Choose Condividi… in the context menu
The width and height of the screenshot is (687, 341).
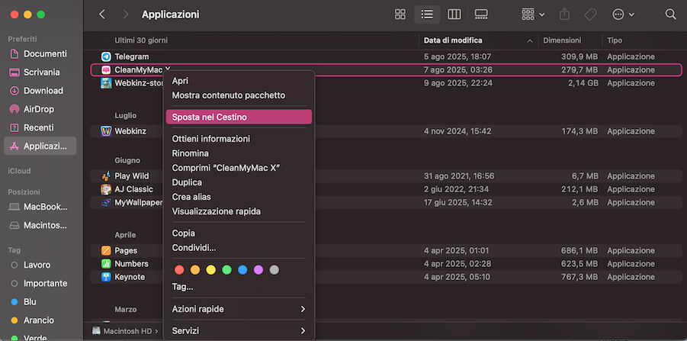(239, 248)
